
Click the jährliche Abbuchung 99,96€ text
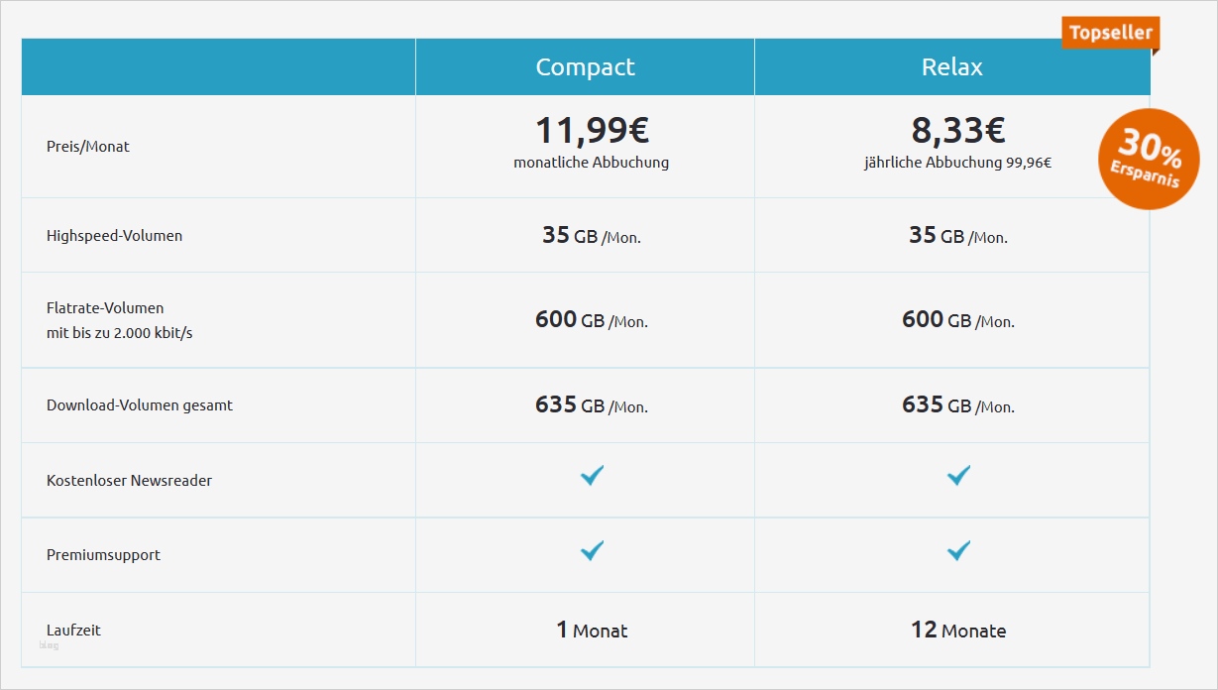point(957,164)
